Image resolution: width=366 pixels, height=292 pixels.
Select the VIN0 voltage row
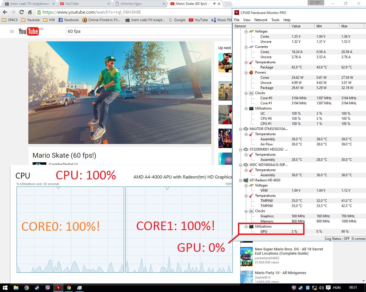tap(299, 190)
